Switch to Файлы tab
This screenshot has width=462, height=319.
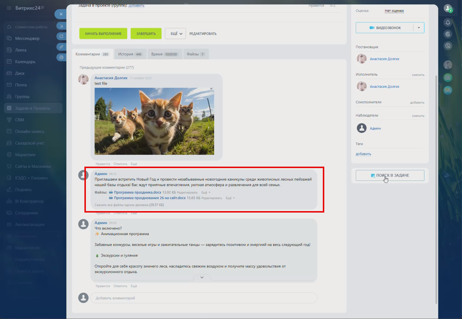[196, 54]
